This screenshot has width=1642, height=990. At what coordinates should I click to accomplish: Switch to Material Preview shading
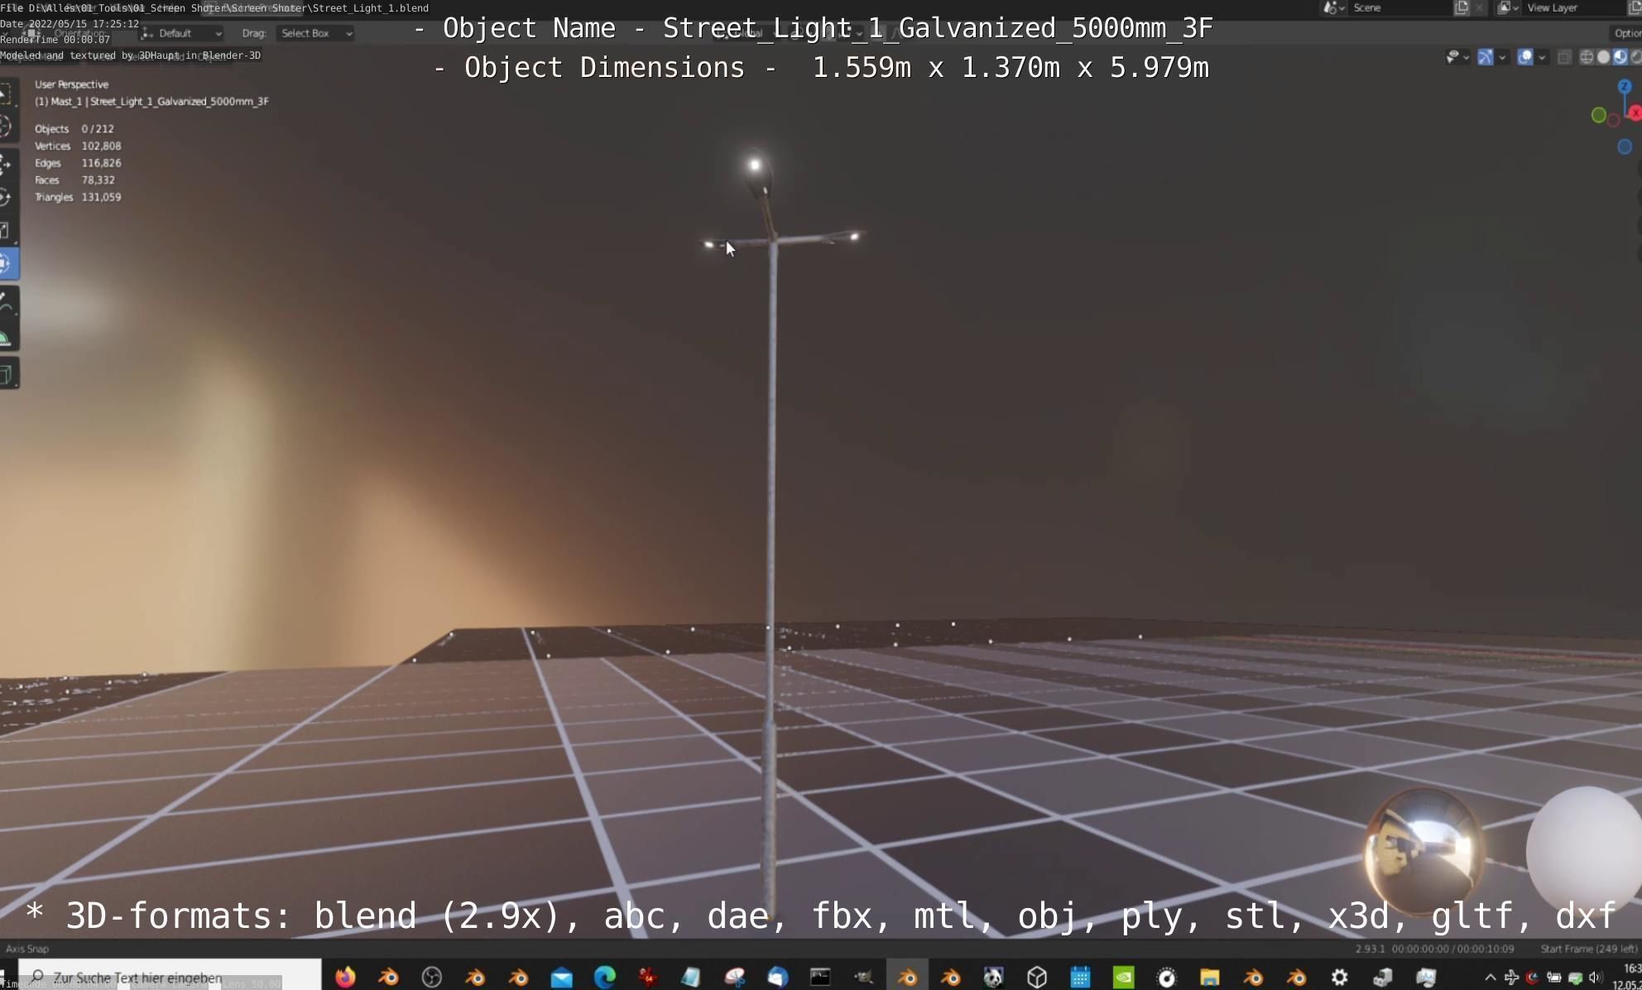click(x=1620, y=56)
